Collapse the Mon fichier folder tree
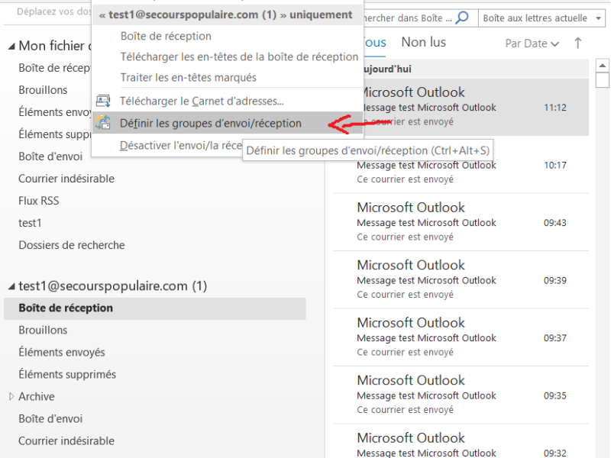 pos(11,47)
